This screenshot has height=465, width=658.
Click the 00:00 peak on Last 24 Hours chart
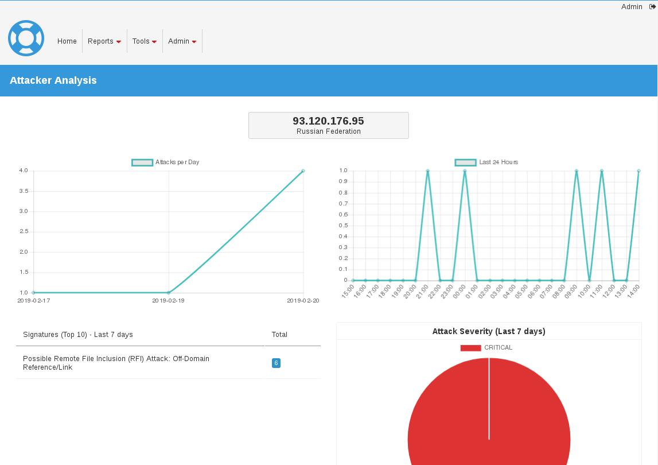pos(465,171)
